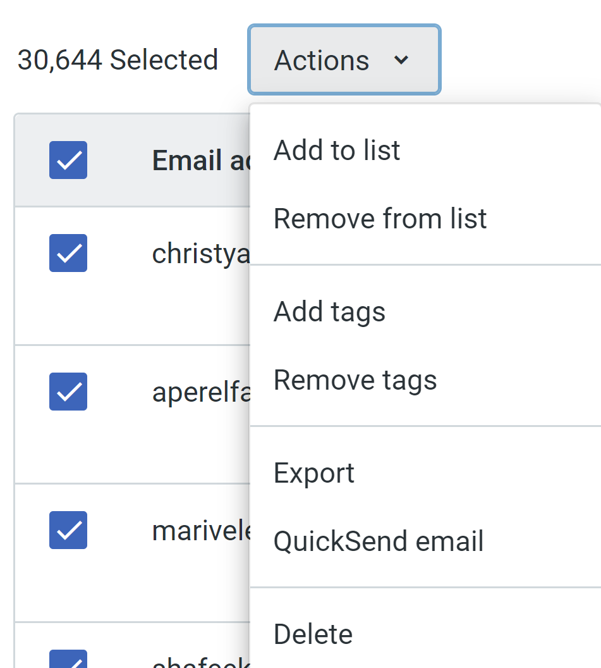
Task: Click Add tags in the menu
Action: point(329,312)
